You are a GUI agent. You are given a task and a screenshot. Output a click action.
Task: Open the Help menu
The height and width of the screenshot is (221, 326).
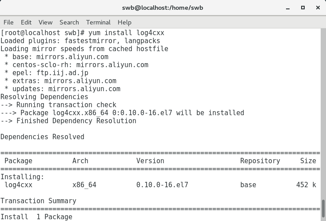coord(124,22)
